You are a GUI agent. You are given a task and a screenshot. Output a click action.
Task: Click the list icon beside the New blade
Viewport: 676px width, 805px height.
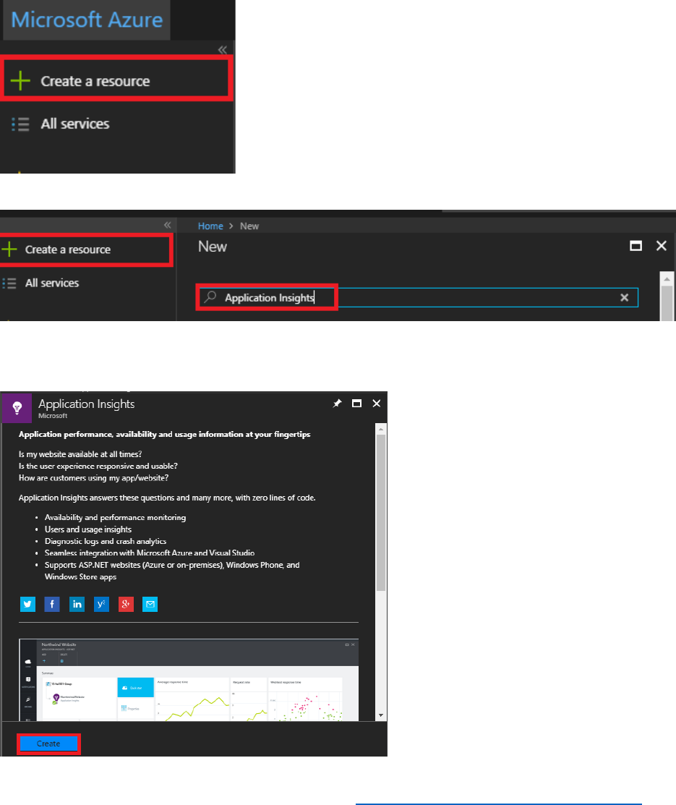tap(9, 283)
